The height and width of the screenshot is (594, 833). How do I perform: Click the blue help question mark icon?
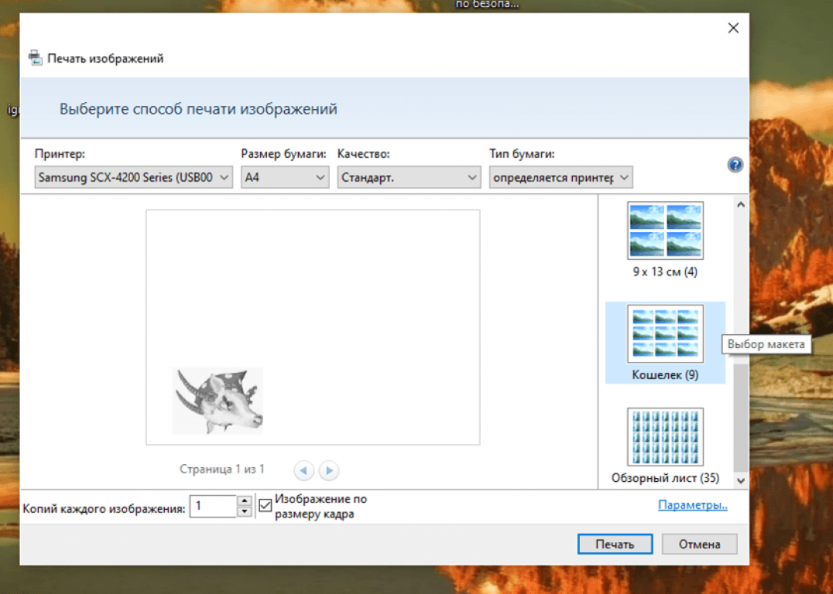click(x=735, y=165)
